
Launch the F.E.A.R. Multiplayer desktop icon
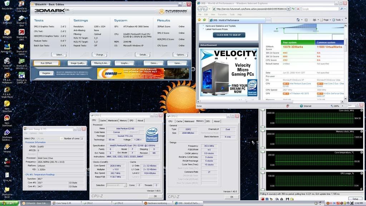[x=7, y=78]
